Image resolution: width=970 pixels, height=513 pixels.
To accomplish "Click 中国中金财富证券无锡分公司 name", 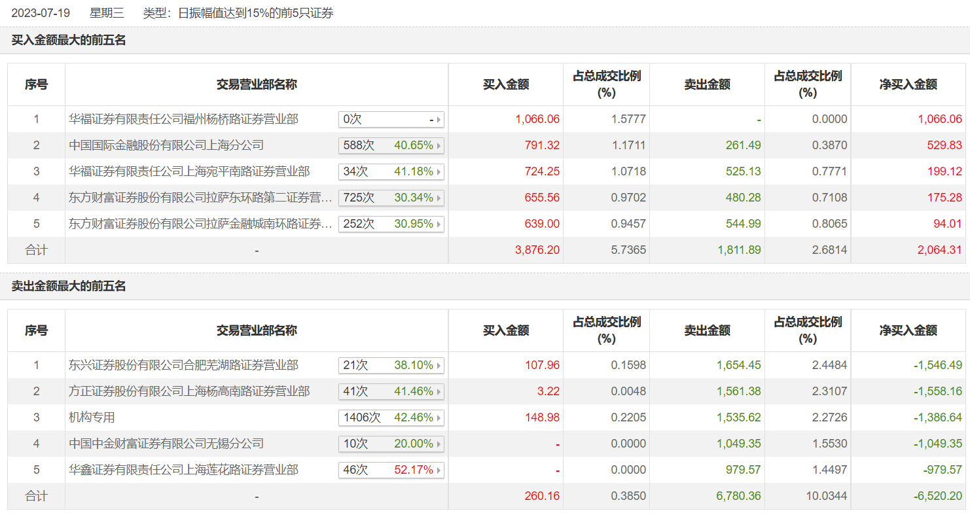I will 166,444.
